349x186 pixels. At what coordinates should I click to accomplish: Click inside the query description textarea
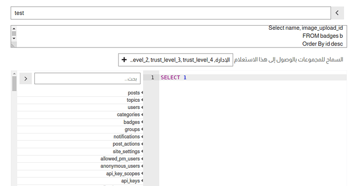point(179,36)
